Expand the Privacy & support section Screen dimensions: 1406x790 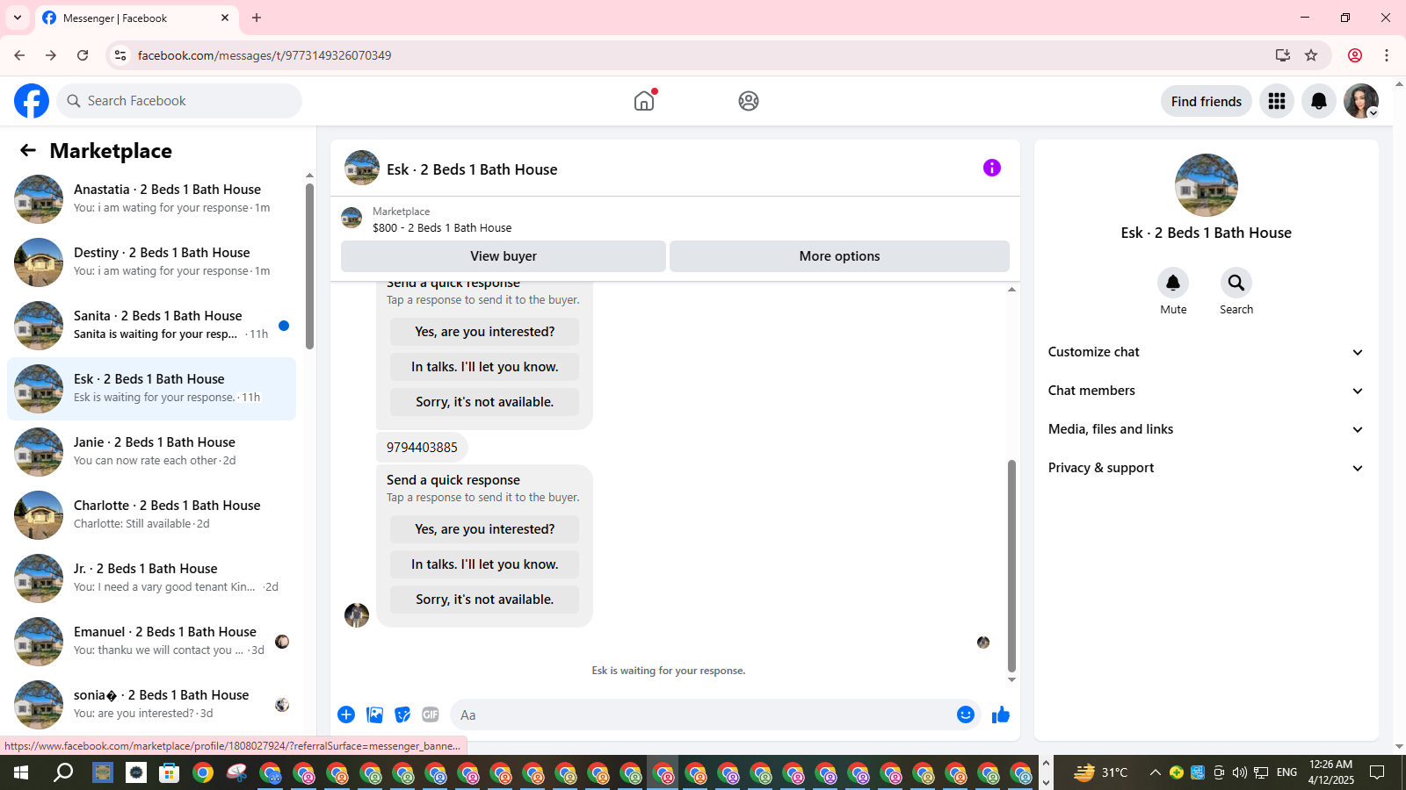click(1207, 468)
